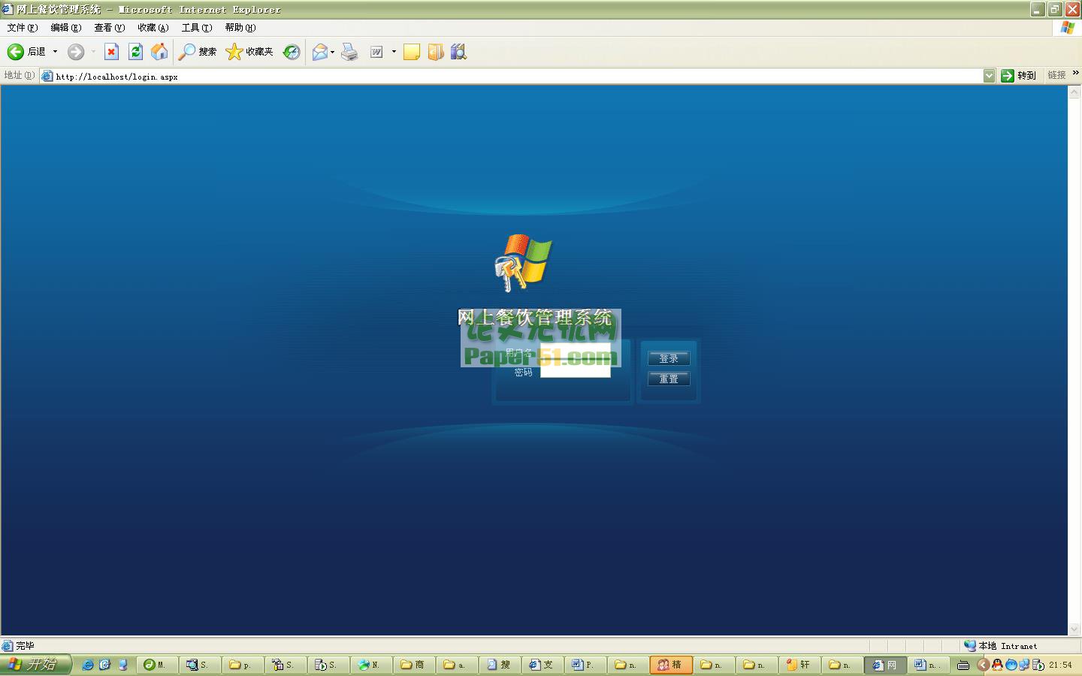Click the Internet Explorer quick launch icon

pyautogui.click(x=88, y=665)
